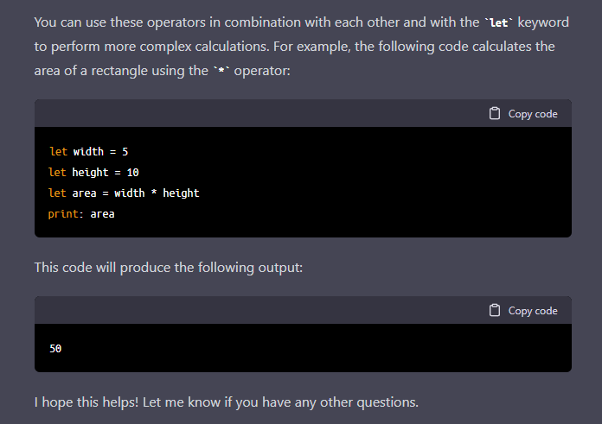Click the asterisk in the area calculation line
The width and height of the screenshot is (602, 424).
(x=154, y=193)
